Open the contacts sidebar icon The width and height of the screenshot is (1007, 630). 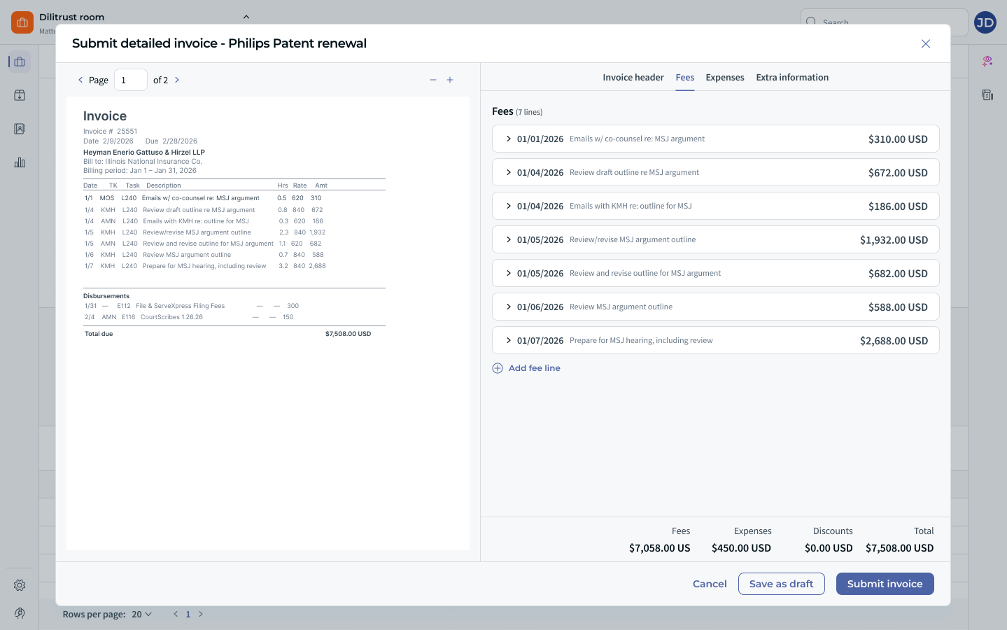click(20, 129)
